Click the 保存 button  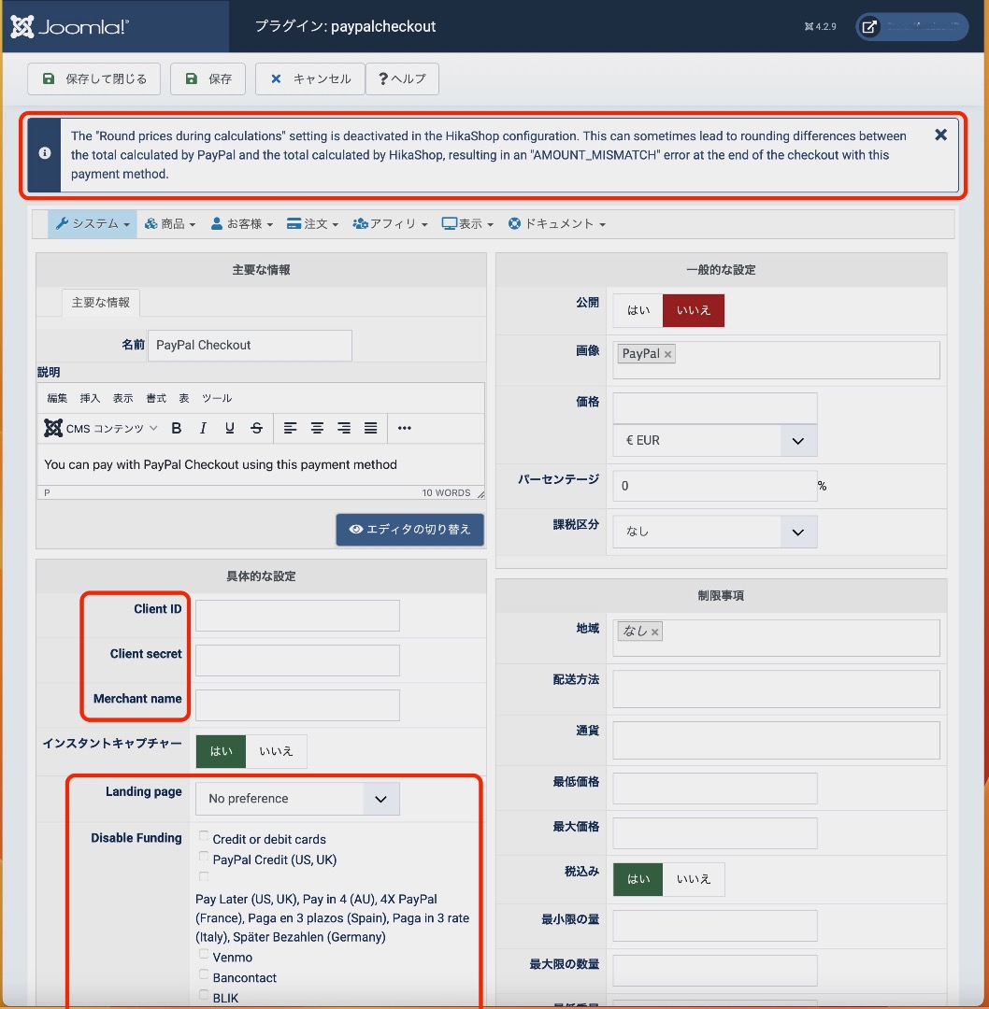coord(208,78)
